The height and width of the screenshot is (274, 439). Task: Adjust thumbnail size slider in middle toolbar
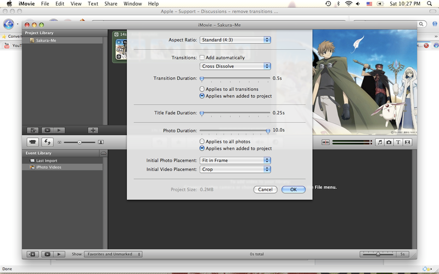[80, 142]
